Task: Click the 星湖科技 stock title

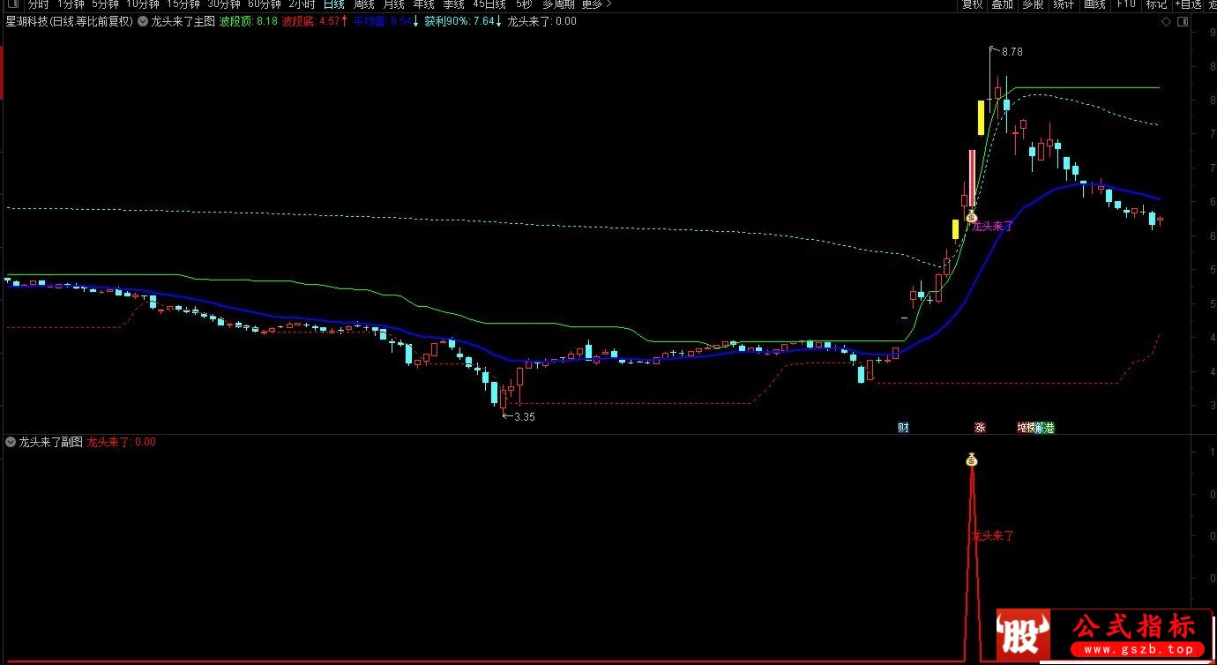Action: 27,21
